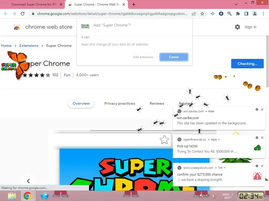Close the Super Chrome Web Store tab
Viewport: 269px width, 201px height.
[x=124, y=5]
